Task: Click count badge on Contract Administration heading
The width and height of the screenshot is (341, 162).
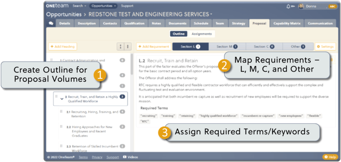Action: coord(122,60)
